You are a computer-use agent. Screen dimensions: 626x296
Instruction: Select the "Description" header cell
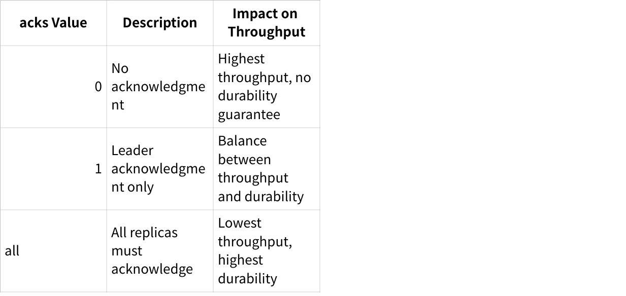coord(160,23)
